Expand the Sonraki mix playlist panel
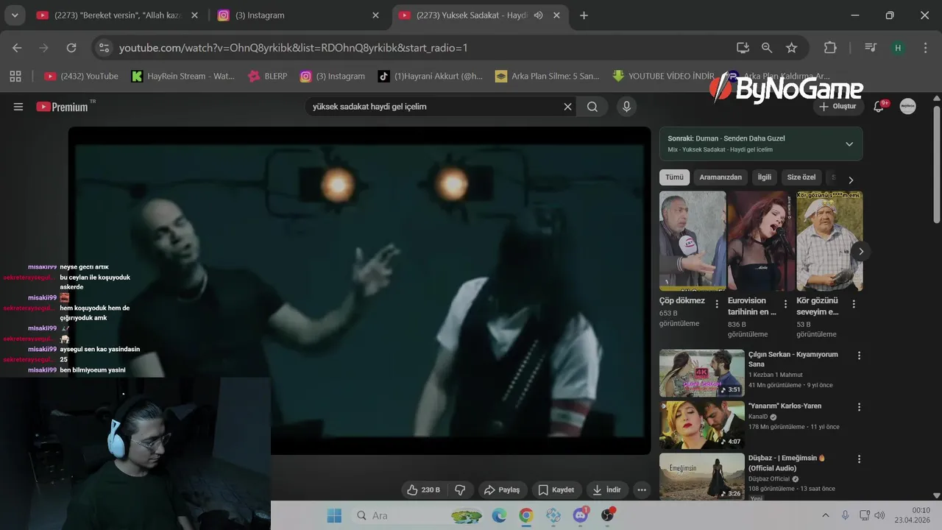 [849, 144]
